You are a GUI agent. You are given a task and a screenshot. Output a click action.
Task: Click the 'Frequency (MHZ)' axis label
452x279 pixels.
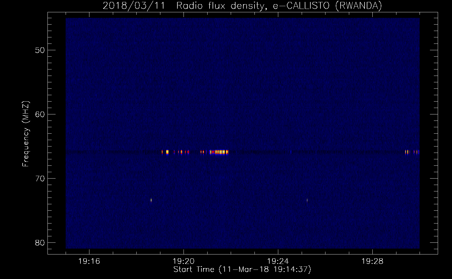tap(25, 134)
